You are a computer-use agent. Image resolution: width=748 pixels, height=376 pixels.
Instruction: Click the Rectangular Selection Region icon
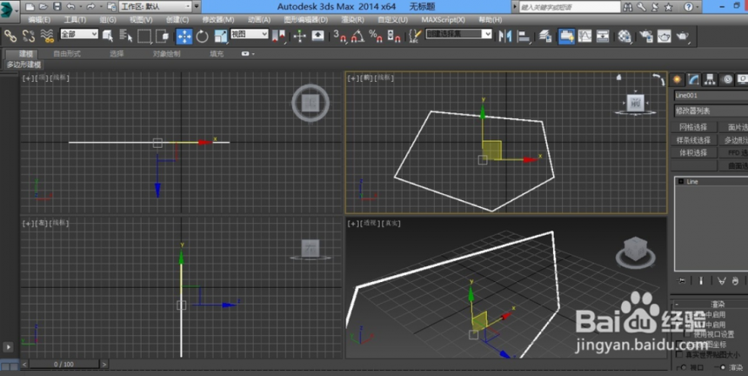pos(144,36)
